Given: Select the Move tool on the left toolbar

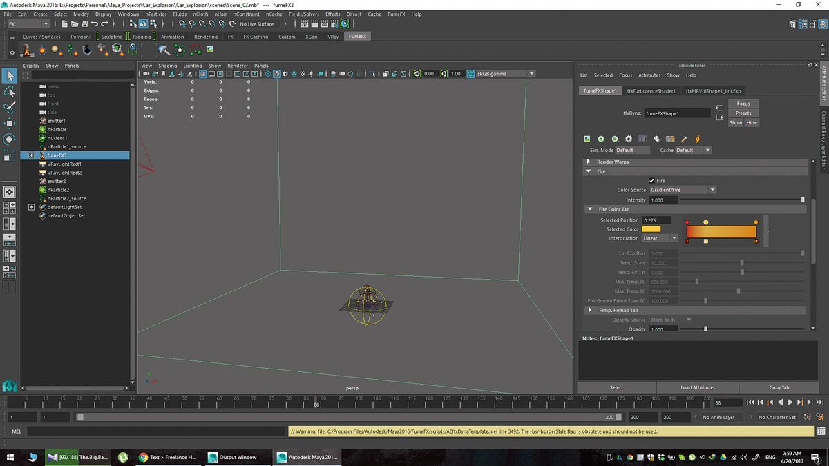Looking at the screenshot, I should (9, 123).
